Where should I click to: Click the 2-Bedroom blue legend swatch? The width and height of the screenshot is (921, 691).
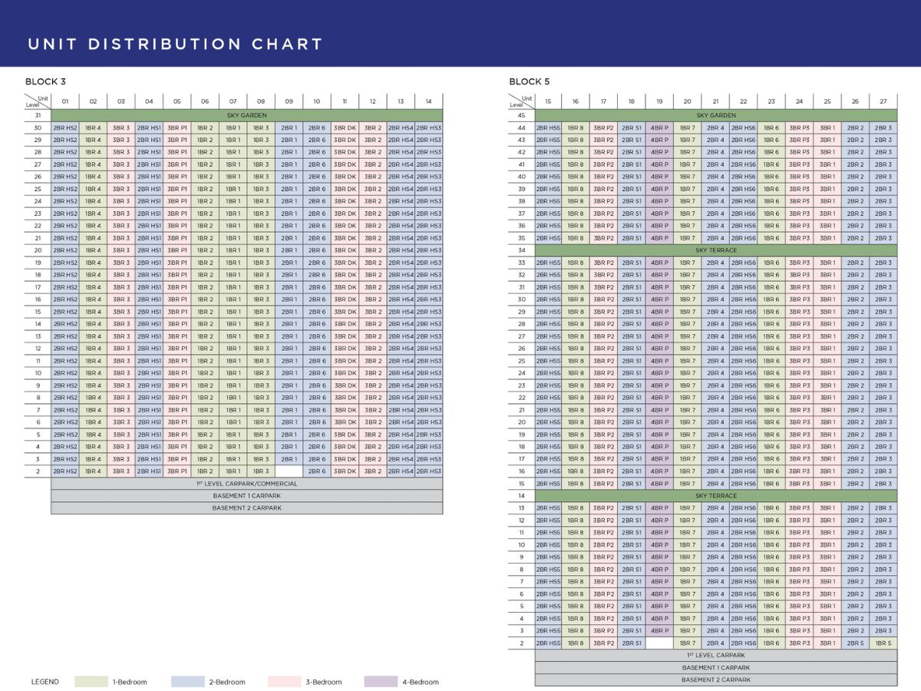187,681
